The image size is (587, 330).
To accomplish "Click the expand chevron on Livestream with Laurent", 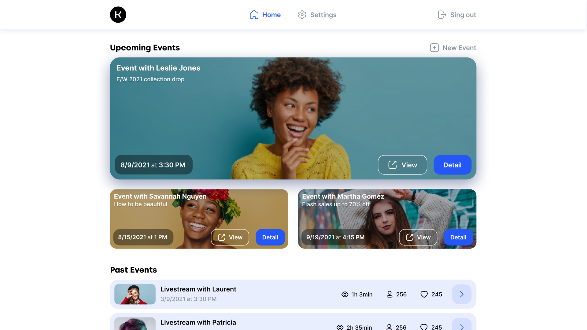I will click(462, 294).
